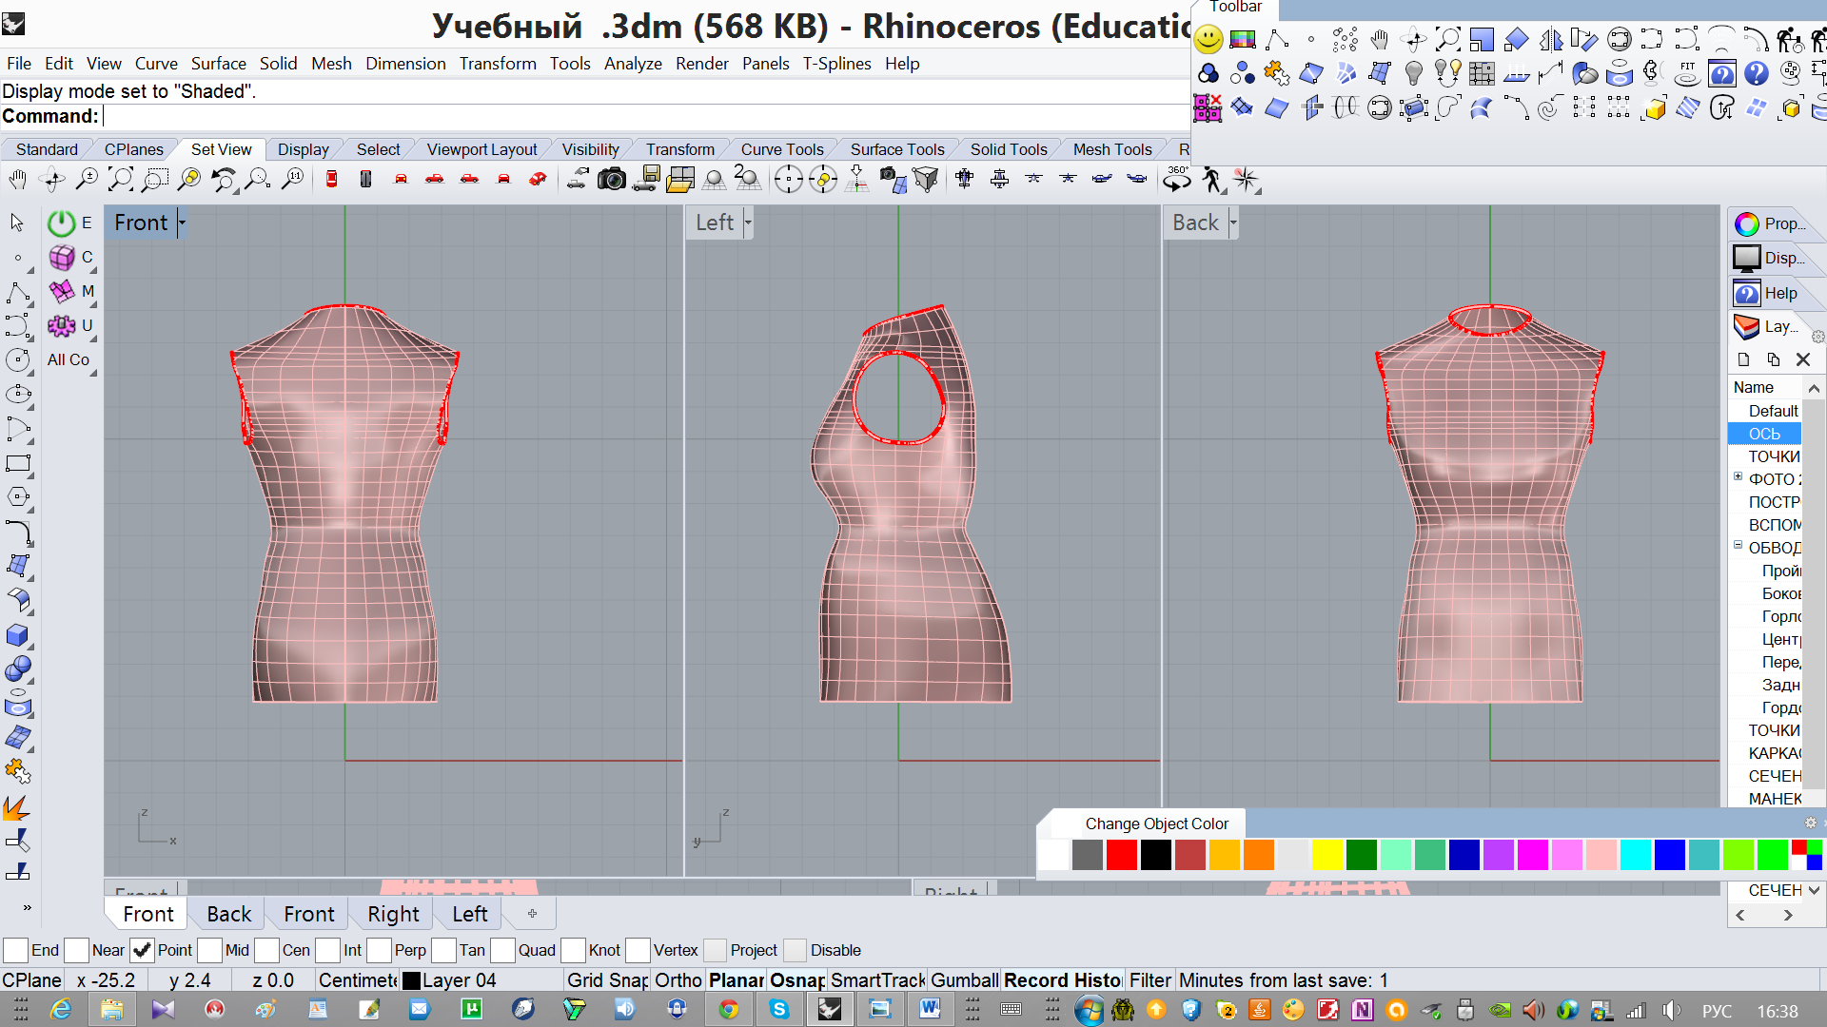Click the Properties panel color wheel icon
Viewport: 1827px width, 1027px height.
(x=1747, y=224)
